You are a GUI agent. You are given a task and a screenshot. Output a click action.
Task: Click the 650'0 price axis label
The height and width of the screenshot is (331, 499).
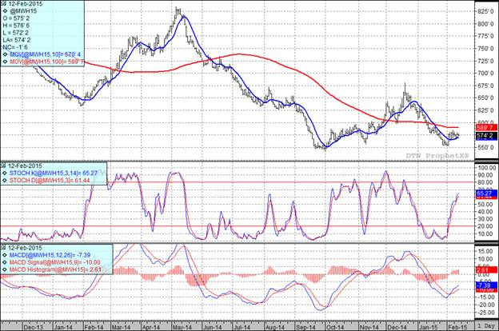(486, 98)
